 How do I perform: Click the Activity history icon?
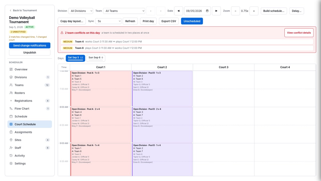11,156
